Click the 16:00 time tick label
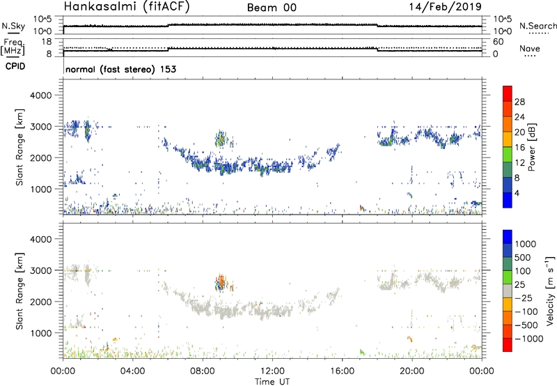 click(x=342, y=371)
